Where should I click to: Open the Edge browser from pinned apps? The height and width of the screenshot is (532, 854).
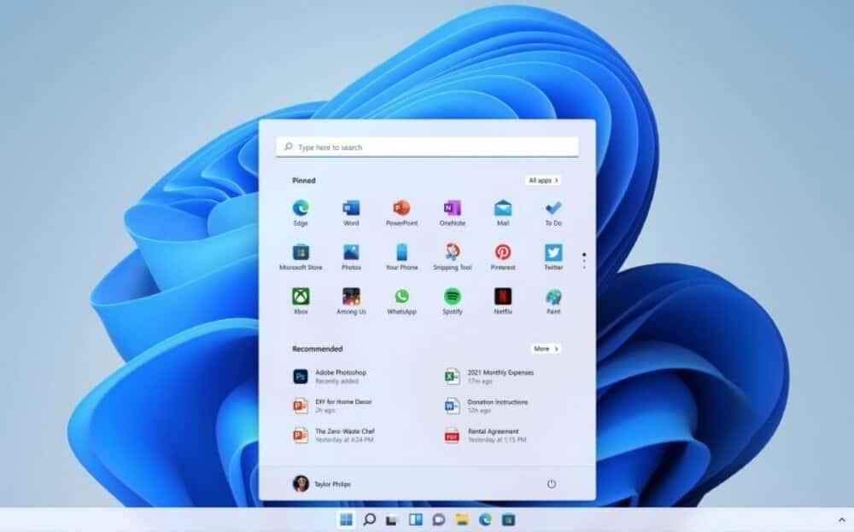pyautogui.click(x=301, y=209)
